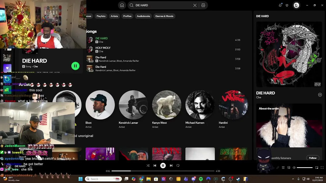Expand the system tray hidden icons
This screenshot has width=326, height=183.
pyautogui.click(x=293, y=179)
